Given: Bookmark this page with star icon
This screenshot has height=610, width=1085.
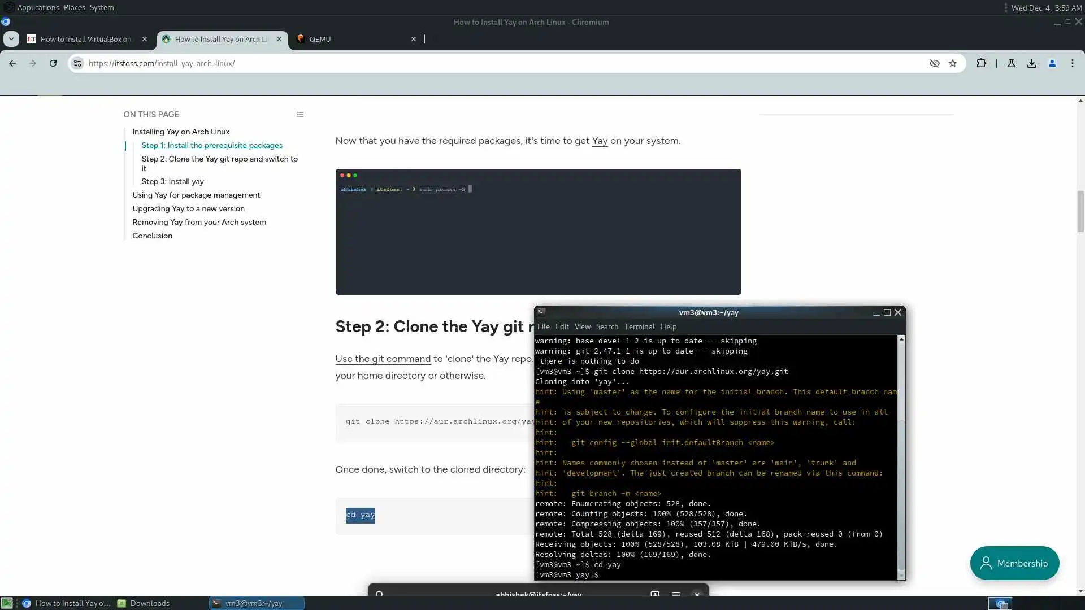Looking at the screenshot, I should click(x=953, y=63).
